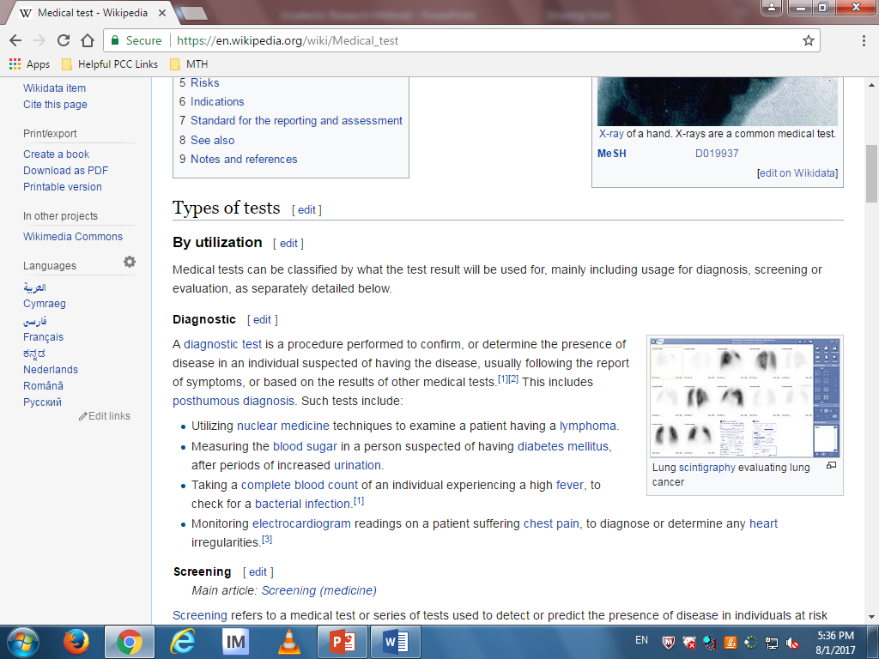Expand the MTH bookmark folder

(x=189, y=64)
